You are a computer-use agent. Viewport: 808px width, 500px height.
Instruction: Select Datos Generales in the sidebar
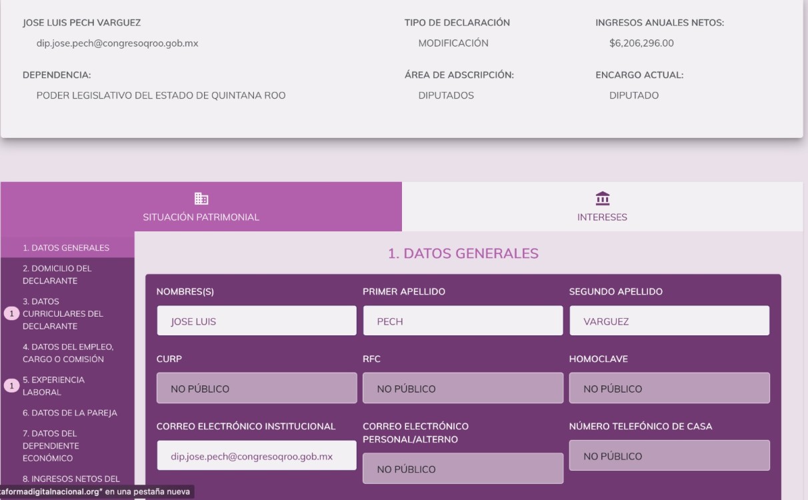pyautogui.click(x=66, y=248)
